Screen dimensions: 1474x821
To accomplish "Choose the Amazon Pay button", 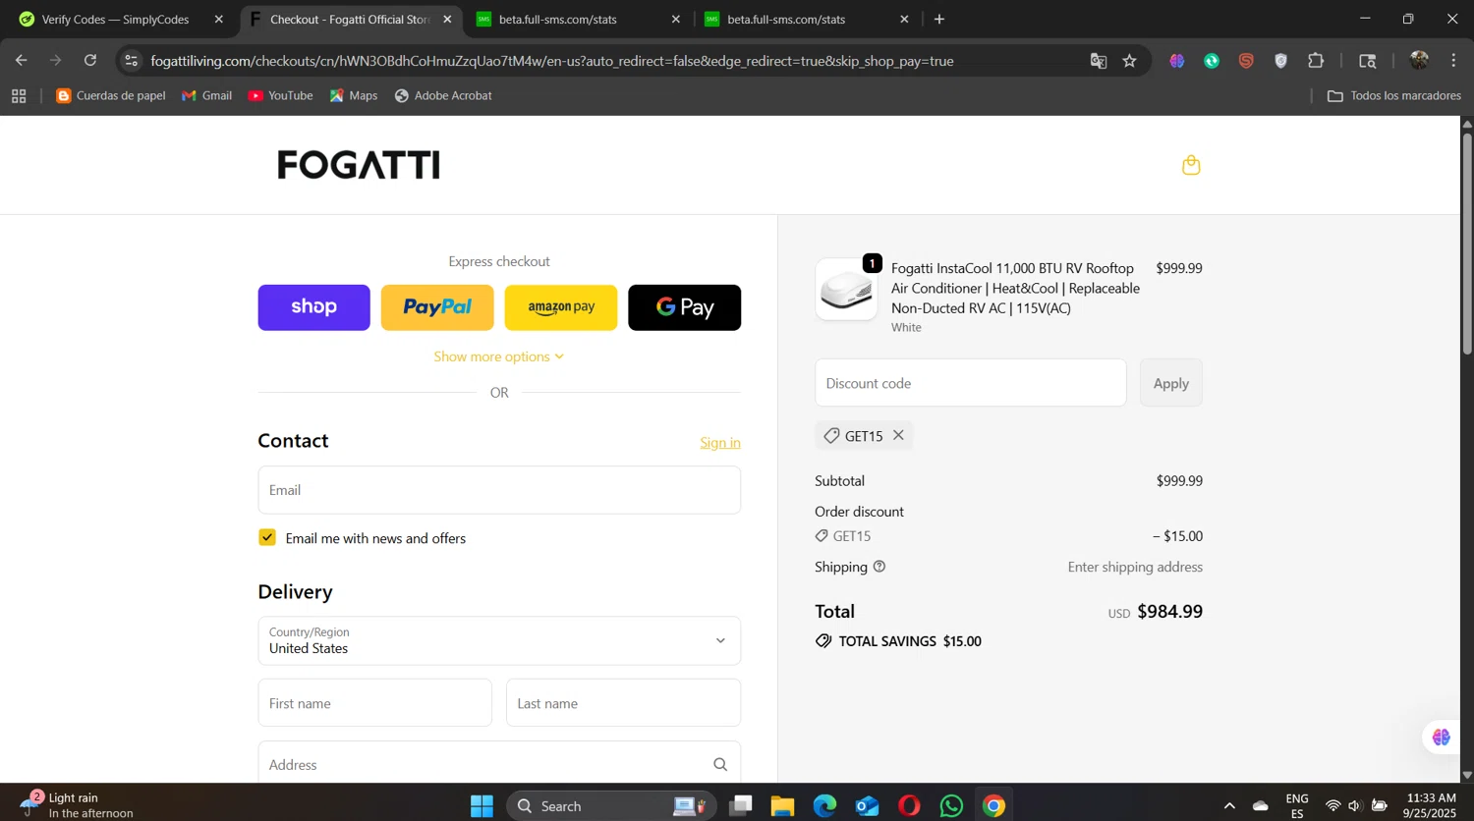I will pos(561,307).
